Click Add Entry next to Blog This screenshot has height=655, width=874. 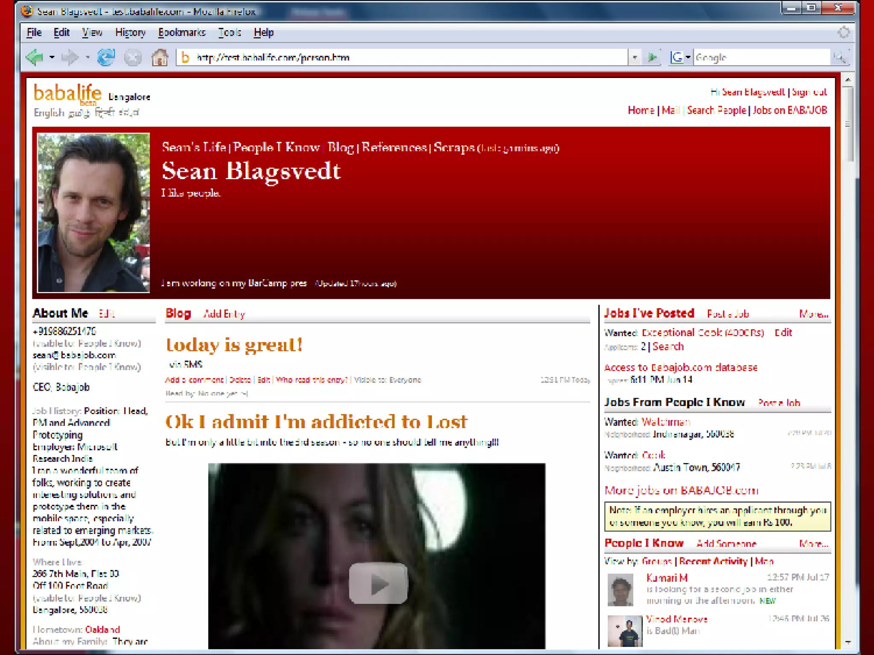[224, 314]
